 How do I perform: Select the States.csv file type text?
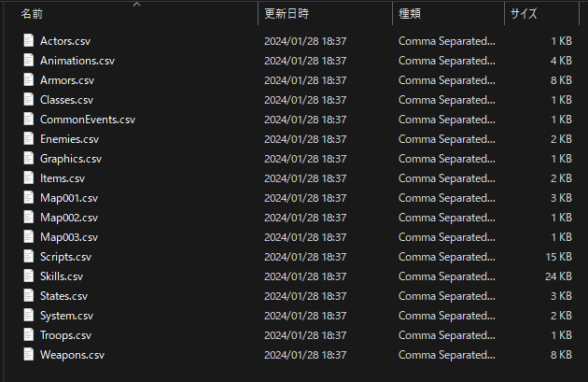click(447, 296)
